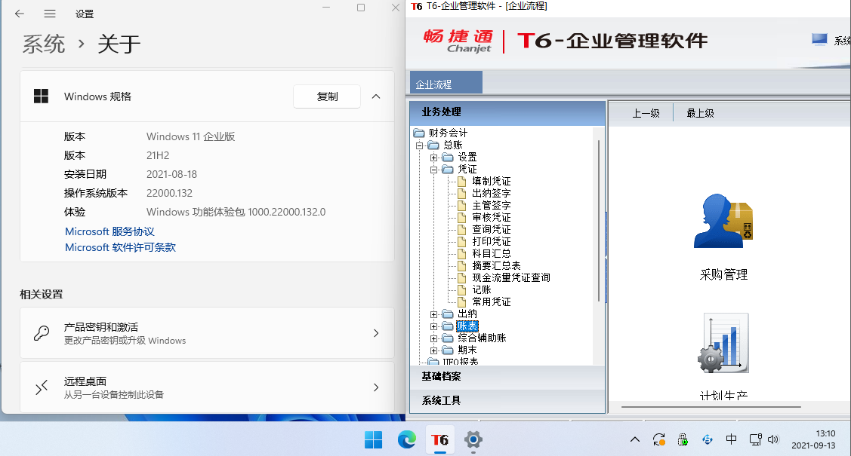Switch to the 基础档案 panel
Image resolution: width=851 pixels, height=456 pixels.
click(x=507, y=376)
